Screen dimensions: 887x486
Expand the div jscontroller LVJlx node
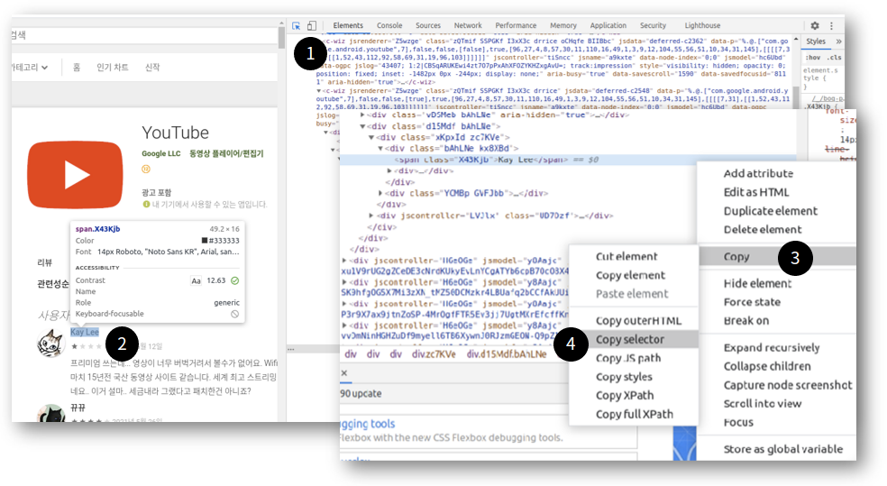pos(371,215)
